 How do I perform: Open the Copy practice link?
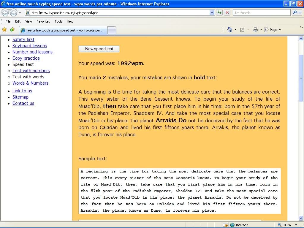pos(26,58)
